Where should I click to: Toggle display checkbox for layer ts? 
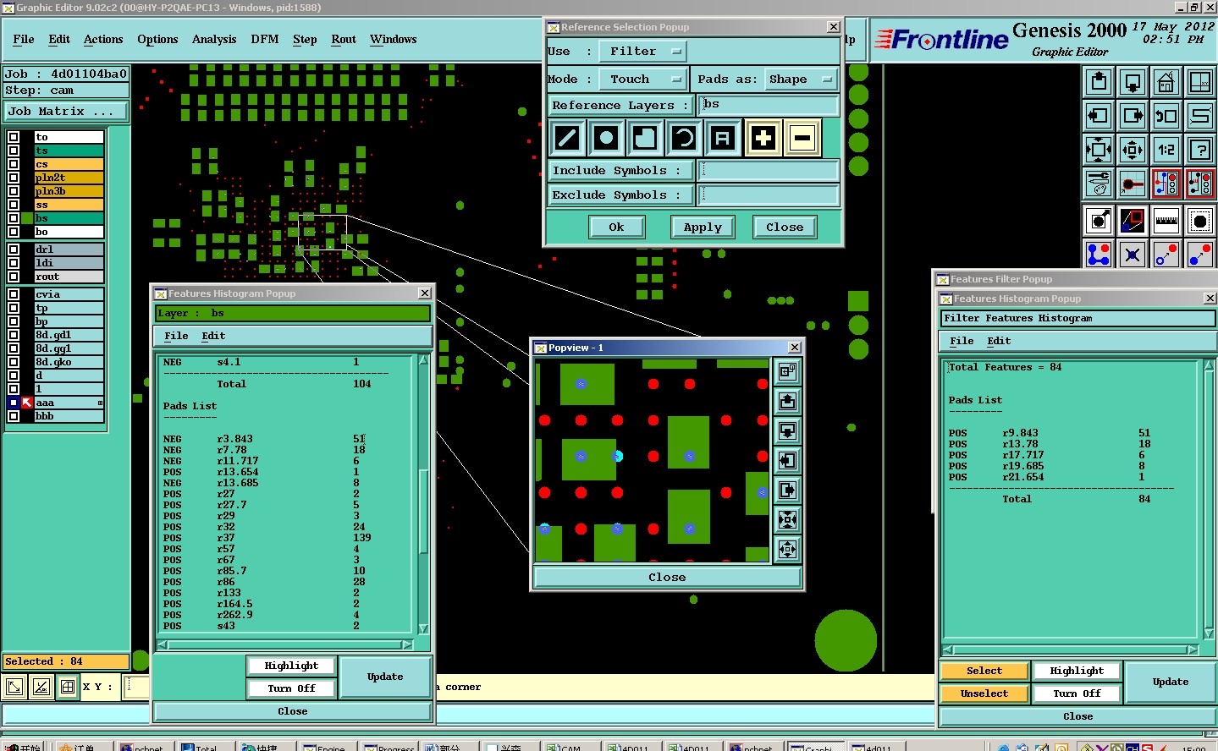[14, 151]
